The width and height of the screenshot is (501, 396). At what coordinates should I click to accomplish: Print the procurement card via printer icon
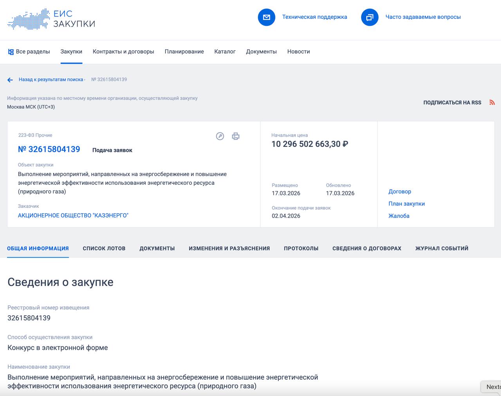(236, 136)
